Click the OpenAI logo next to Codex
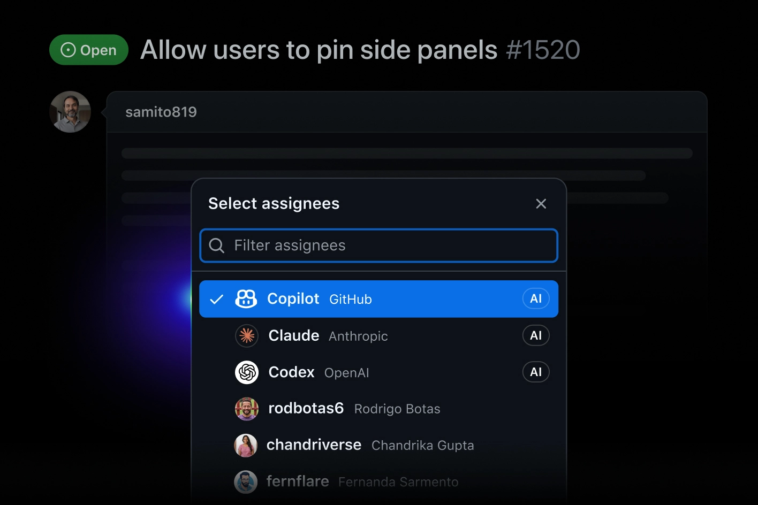758x505 pixels. pyautogui.click(x=246, y=372)
